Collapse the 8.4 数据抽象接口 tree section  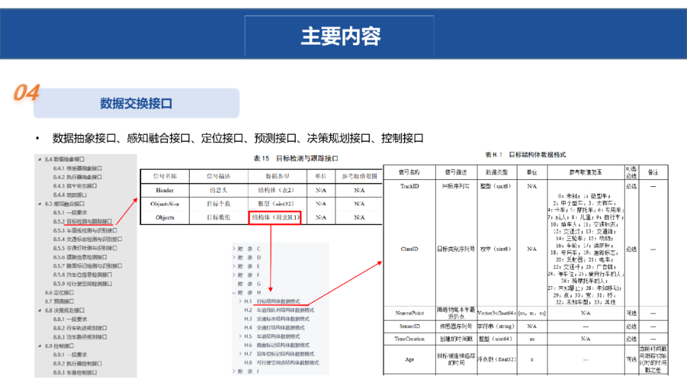[x=39, y=160]
